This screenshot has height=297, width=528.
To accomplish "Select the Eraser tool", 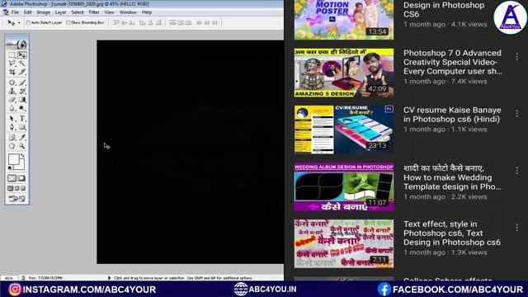I will pyautogui.click(x=12, y=100).
